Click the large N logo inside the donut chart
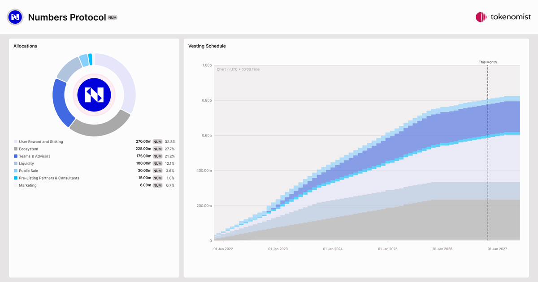 [x=94, y=94]
